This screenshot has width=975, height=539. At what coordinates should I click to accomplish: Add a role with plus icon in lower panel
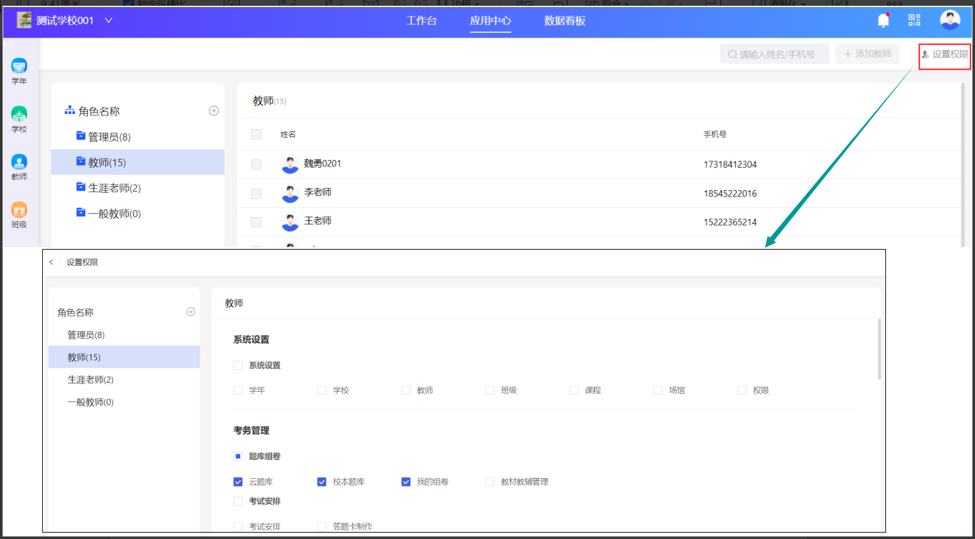pyautogui.click(x=191, y=312)
